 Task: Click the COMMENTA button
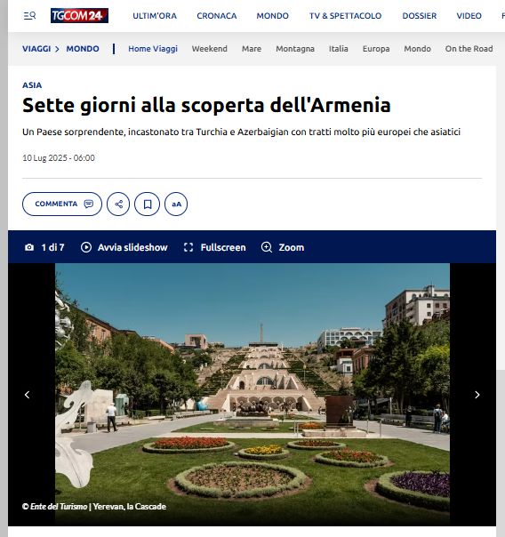[x=62, y=204]
